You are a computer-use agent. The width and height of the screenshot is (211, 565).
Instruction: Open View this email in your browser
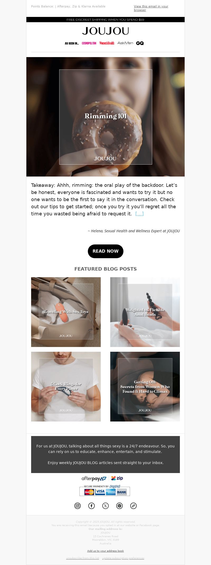tap(151, 8)
